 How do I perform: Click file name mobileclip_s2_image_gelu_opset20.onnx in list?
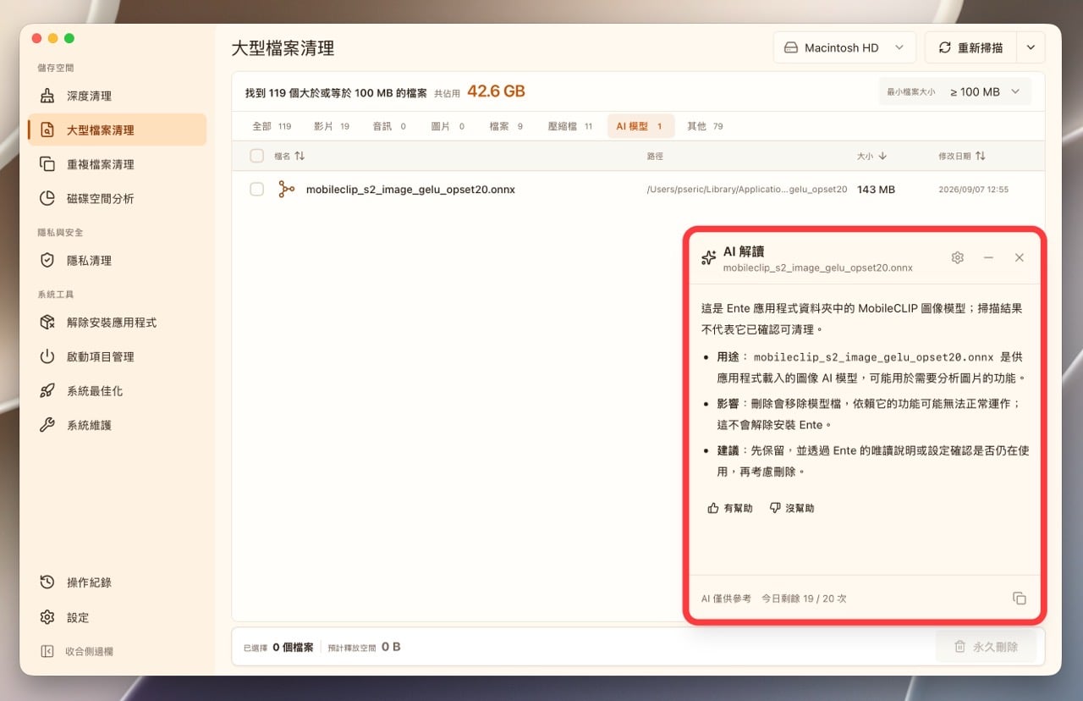click(410, 190)
